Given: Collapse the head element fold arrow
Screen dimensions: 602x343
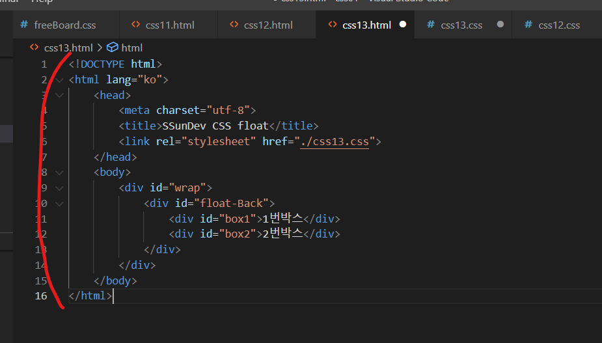Looking at the screenshot, I should pos(59,95).
